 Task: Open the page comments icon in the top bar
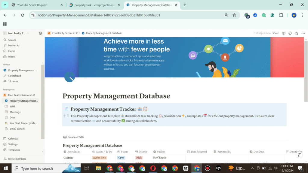coord(283,33)
